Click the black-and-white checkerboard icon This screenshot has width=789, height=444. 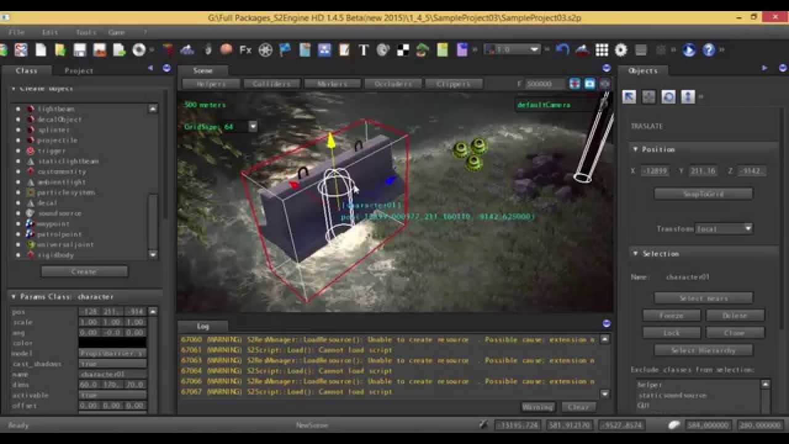click(x=403, y=50)
